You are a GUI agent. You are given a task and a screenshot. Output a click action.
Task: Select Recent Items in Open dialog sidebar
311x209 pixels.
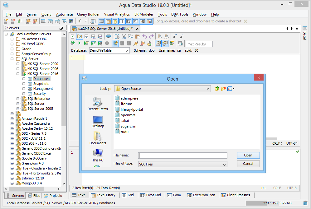[98, 104]
